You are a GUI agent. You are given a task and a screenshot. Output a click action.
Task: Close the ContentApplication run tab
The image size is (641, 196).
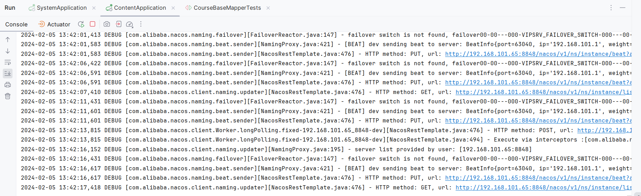tap(173, 8)
